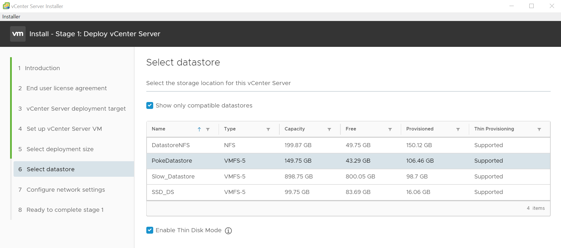Select the PokeDatastore row
Image resolution: width=561 pixels, height=248 pixels.
click(348, 161)
